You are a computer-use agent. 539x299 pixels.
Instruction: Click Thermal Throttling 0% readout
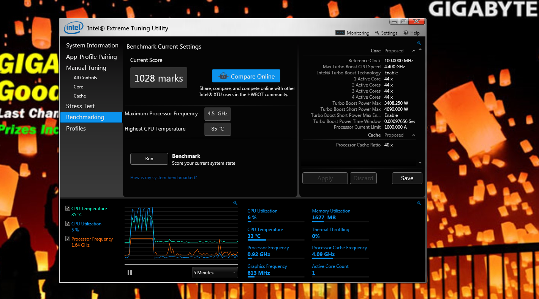[x=316, y=236]
